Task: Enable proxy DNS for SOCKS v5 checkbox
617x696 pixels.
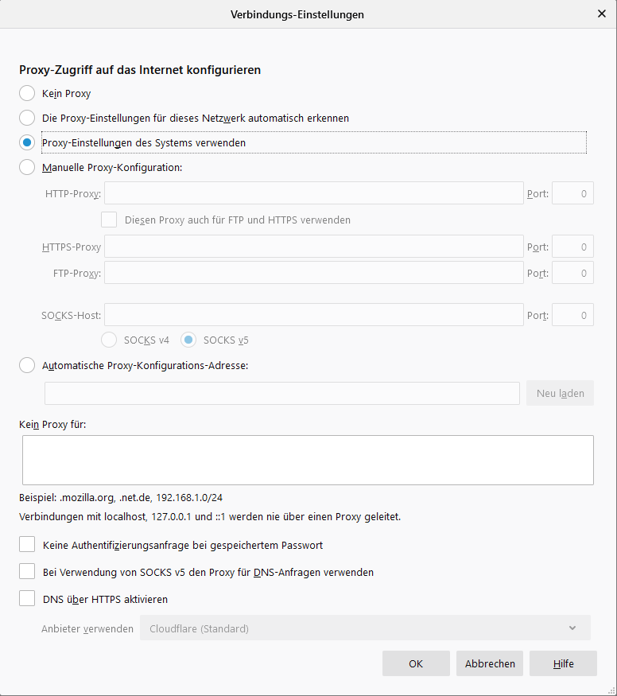Action: (x=27, y=571)
